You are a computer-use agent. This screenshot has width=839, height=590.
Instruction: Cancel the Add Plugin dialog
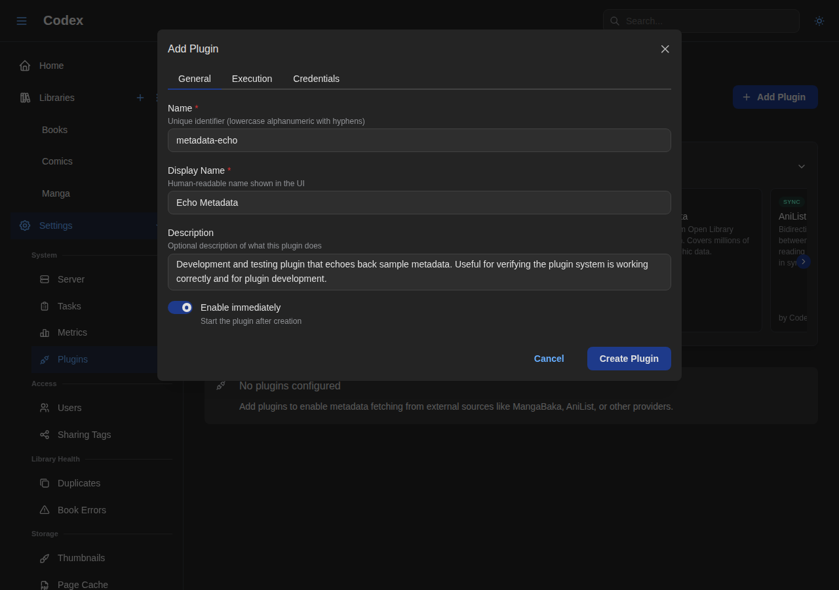pos(549,359)
